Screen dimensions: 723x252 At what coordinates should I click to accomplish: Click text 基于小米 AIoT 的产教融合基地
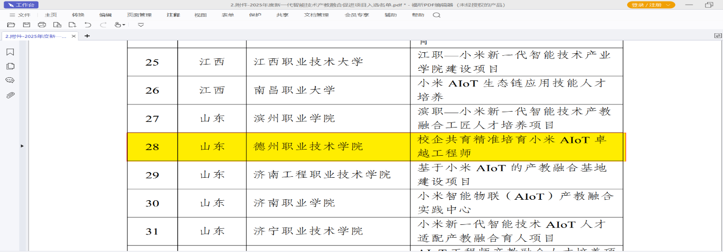512,167
